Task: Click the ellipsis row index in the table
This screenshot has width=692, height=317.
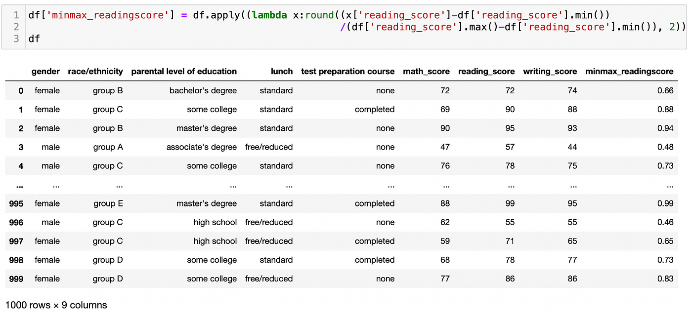Action: (x=20, y=187)
